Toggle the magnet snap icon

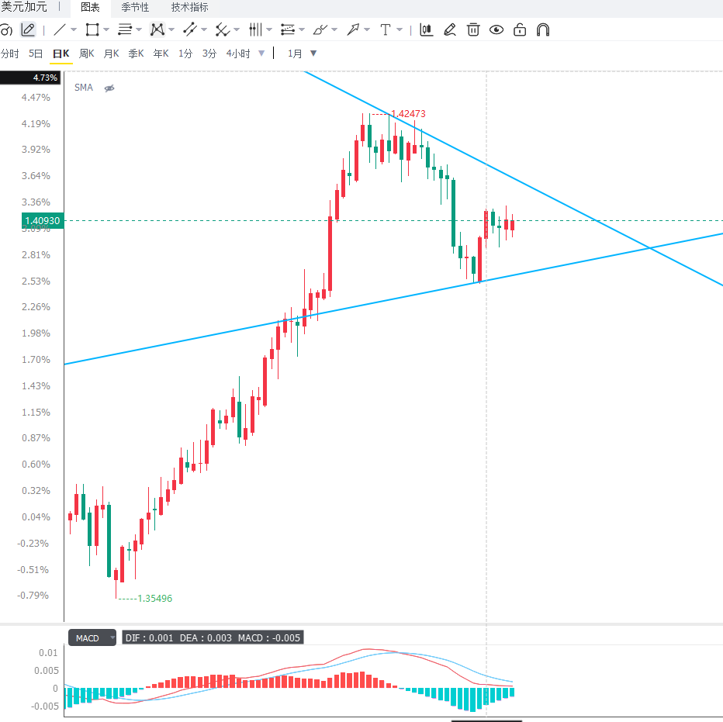point(543,30)
